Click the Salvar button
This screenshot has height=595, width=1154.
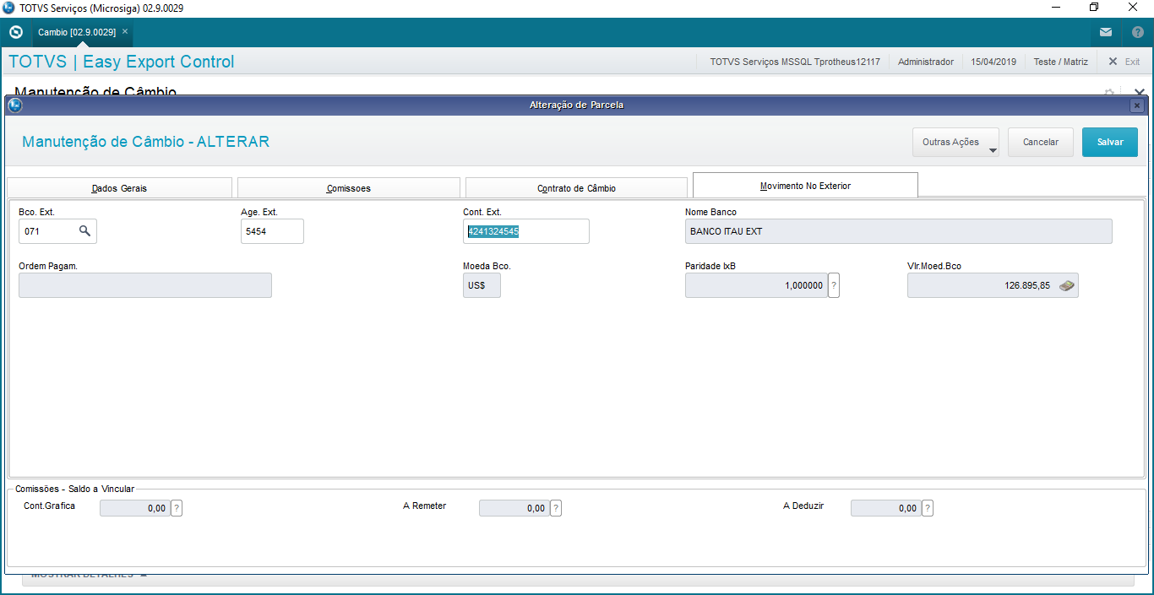[x=1110, y=142]
